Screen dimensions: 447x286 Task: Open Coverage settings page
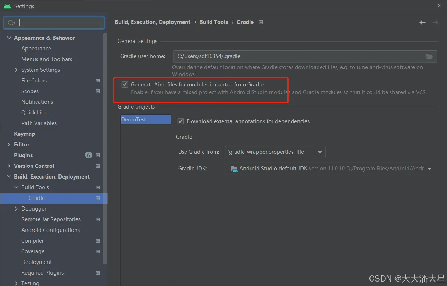pos(33,251)
